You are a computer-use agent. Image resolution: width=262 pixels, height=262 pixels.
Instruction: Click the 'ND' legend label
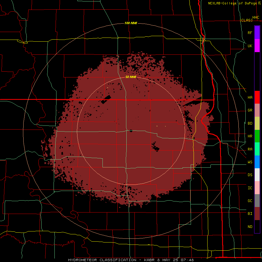[250, 227]
